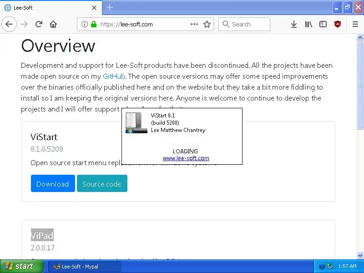The height and width of the screenshot is (273, 364).
Task: Reload the current page
Action: (39, 24)
